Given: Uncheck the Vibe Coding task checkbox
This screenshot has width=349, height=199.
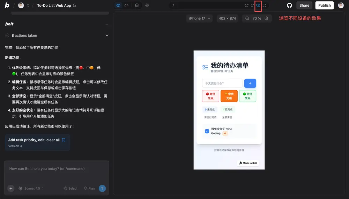Looking at the screenshot, I should (207, 131).
